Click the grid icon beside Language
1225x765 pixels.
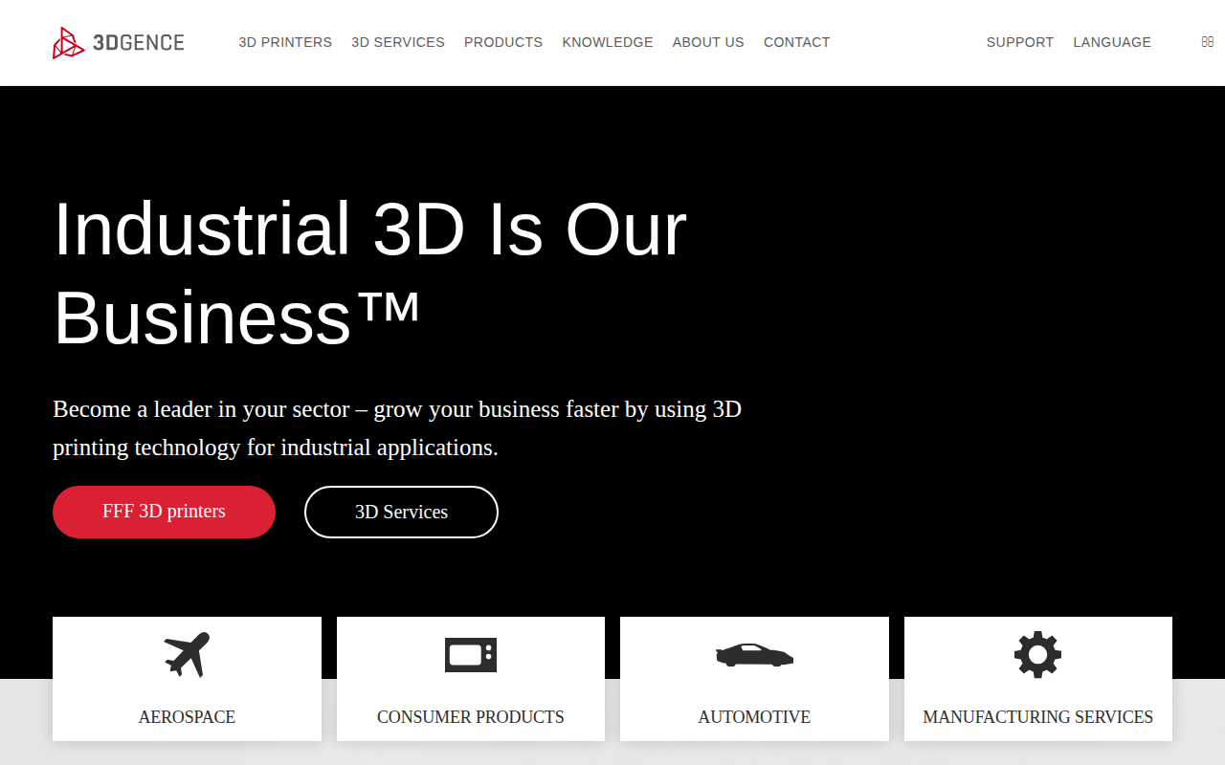[x=1208, y=42]
